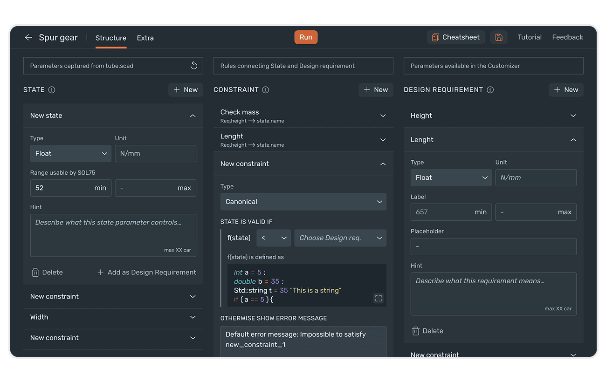Click the requirement Hint text area
The width and height of the screenshot is (606, 382).
(x=494, y=294)
